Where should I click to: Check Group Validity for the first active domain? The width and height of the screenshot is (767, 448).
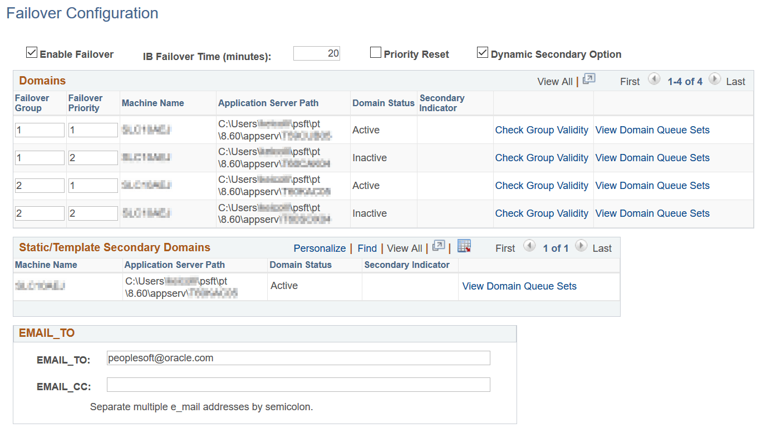(542, 130)
